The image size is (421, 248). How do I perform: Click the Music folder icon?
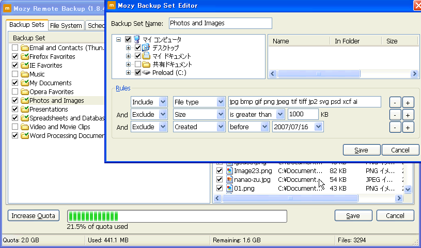tap(25, 74)
